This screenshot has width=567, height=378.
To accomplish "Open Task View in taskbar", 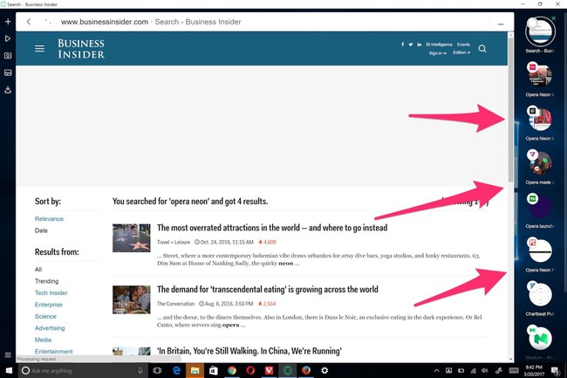I will (x=157, y=370).
